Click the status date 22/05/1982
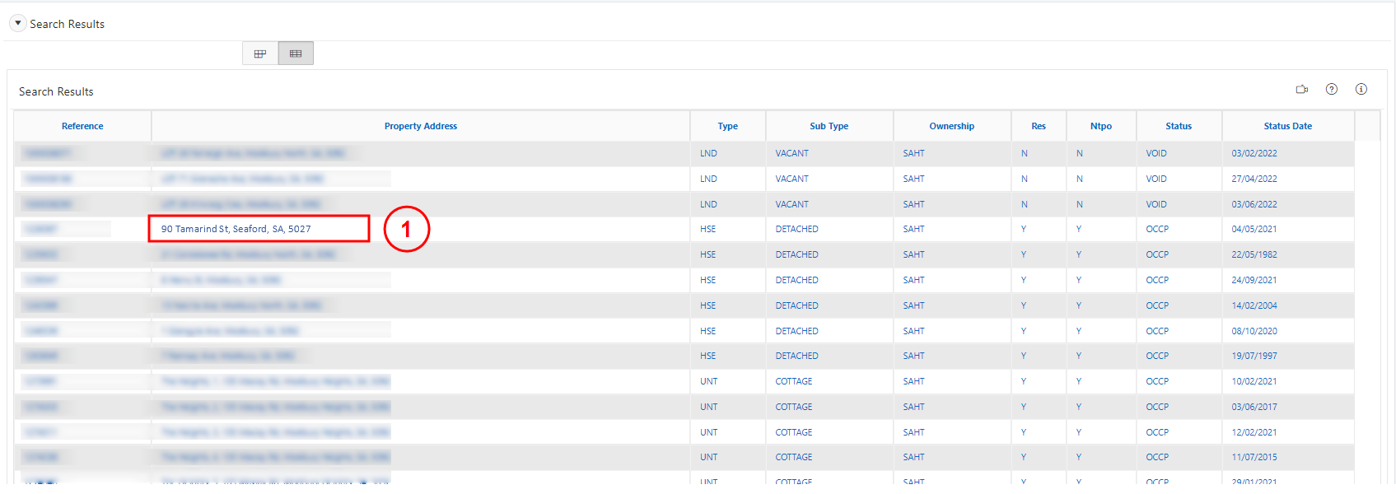Screen dimensions: 1396x494 pyautogui.click(x=1254, y=254)
